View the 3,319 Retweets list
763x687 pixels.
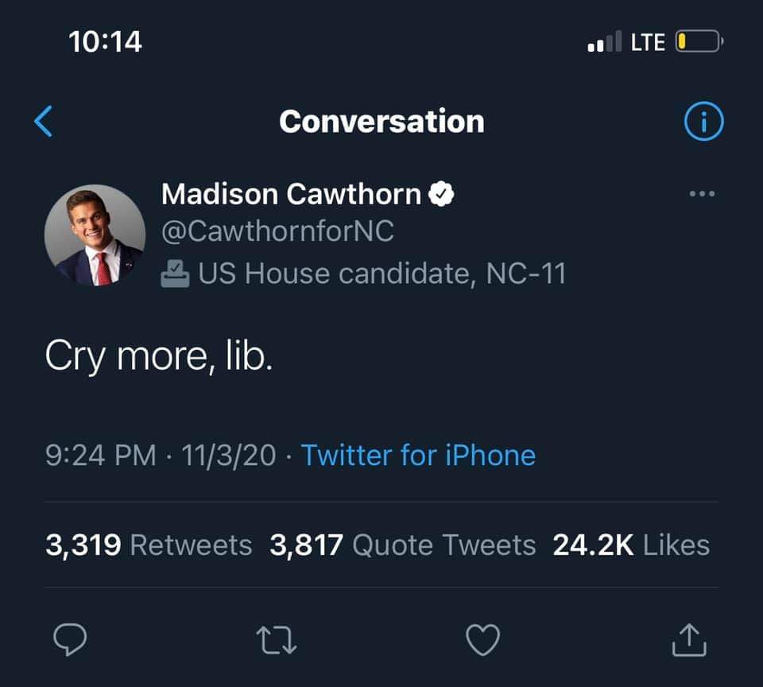tap(149, 545)
